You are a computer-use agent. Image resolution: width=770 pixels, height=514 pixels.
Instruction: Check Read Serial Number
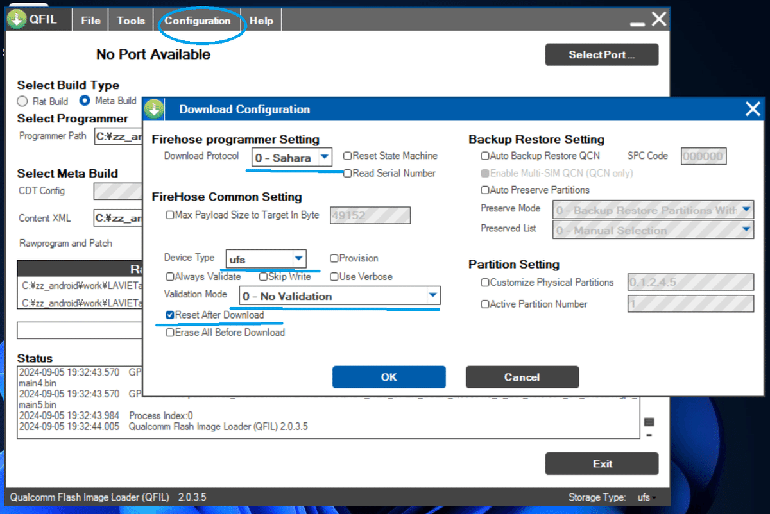click(x=347, y=173)
